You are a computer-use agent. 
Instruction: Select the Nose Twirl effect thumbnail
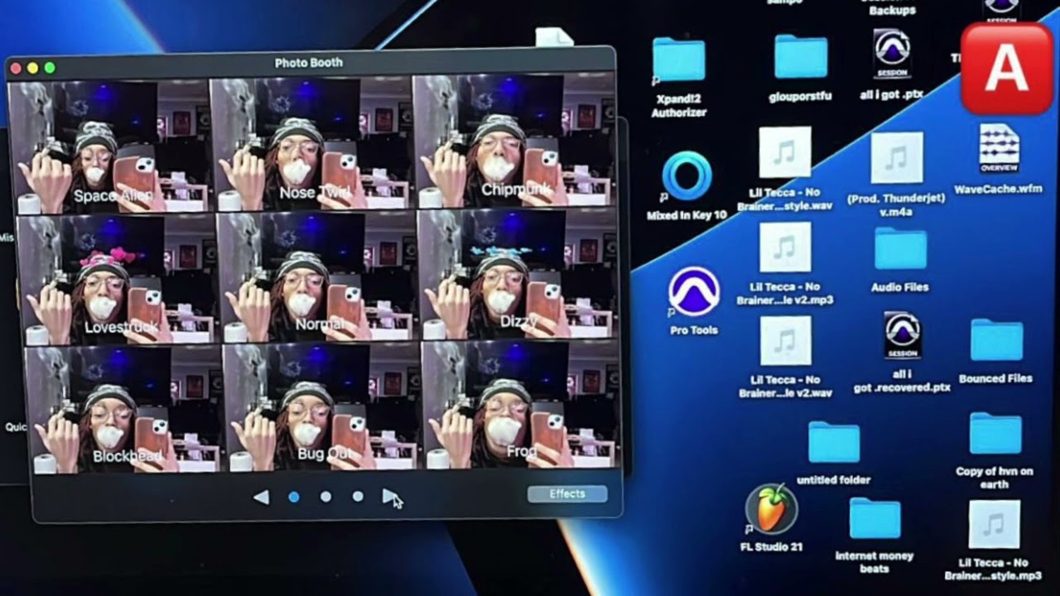[312, 145]
